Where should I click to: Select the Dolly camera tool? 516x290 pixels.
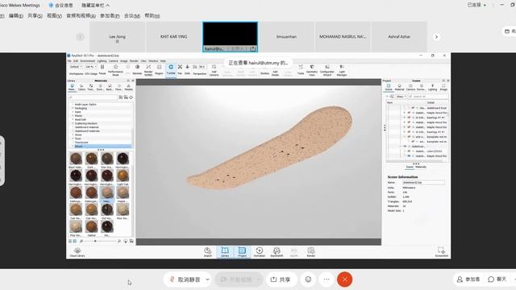pyautogui.click(x=187, y=69)
